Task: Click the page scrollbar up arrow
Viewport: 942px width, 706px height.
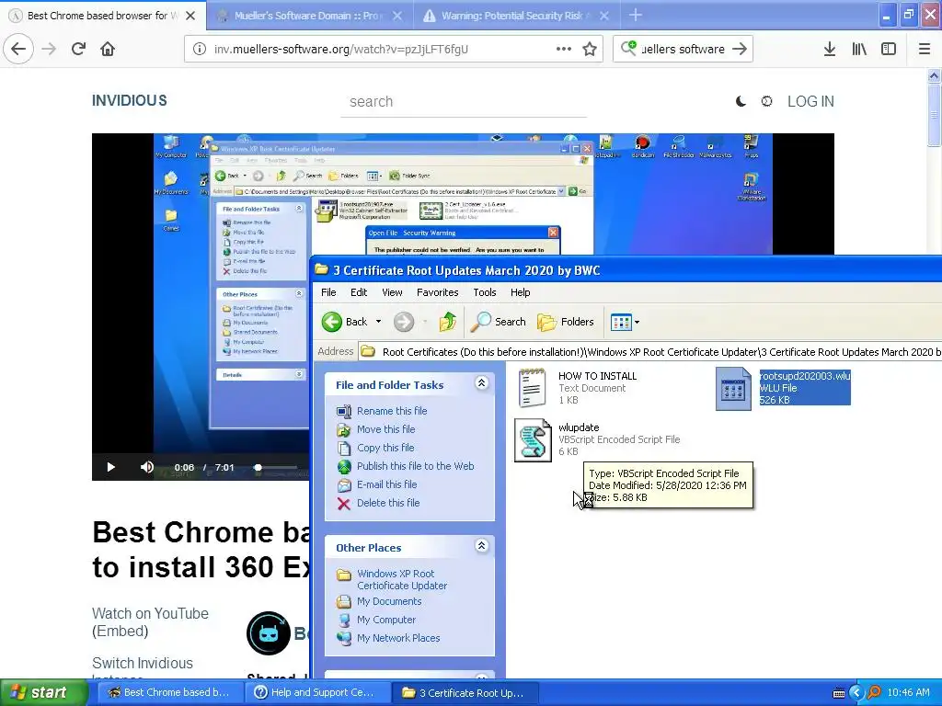Action: [934, 75]
